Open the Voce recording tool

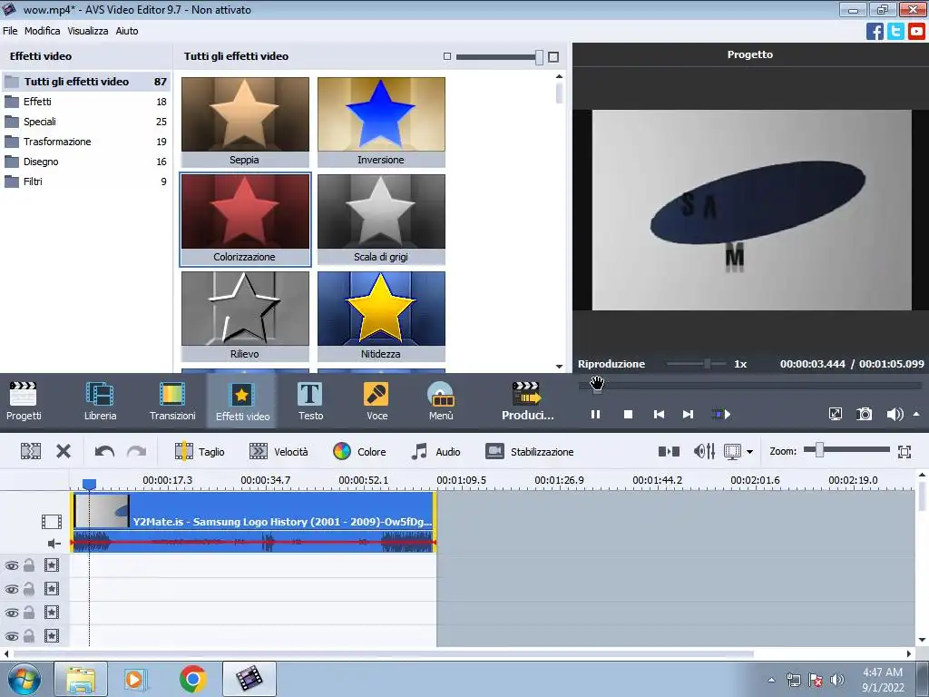pos(376,400)
